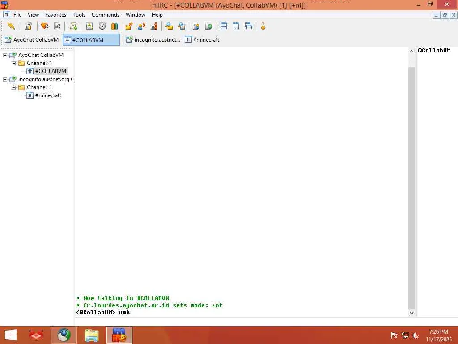Restore the inner #COLLABVM child window

point(445,15)
